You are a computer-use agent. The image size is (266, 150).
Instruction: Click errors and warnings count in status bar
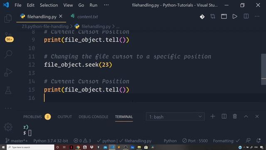[82, 141]
